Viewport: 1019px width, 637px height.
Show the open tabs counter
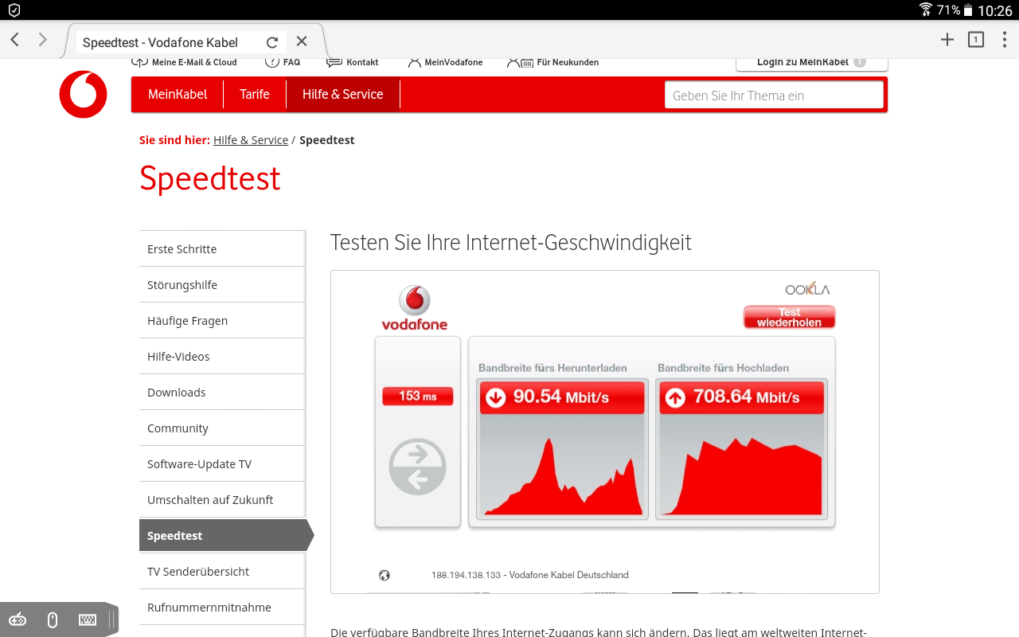(976, 40)
